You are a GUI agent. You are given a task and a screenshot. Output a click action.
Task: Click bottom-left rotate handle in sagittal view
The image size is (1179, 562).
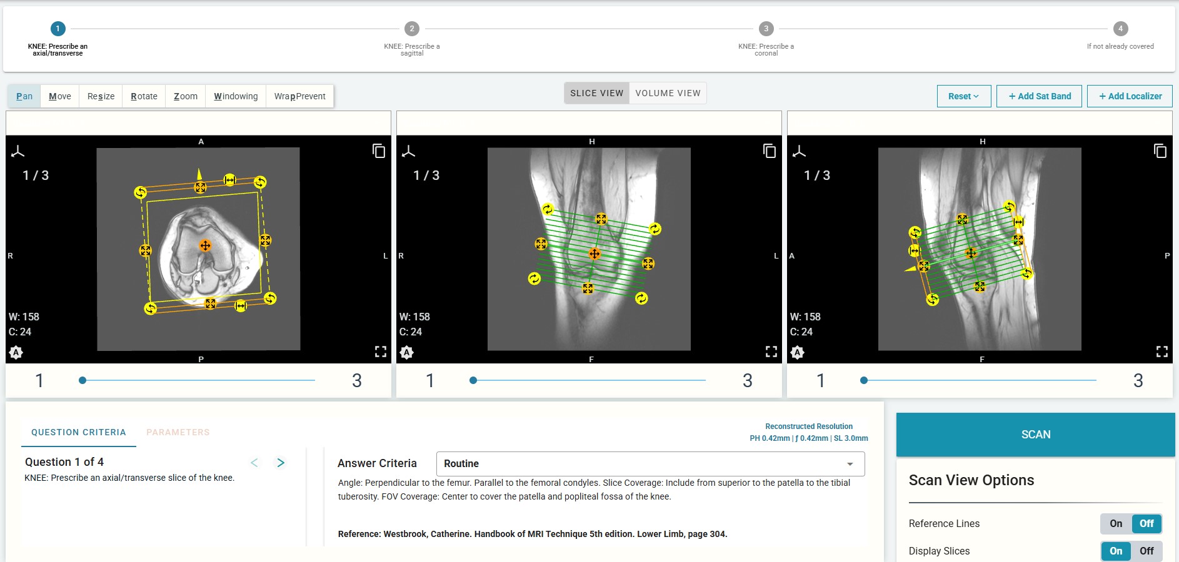[933, 300]
